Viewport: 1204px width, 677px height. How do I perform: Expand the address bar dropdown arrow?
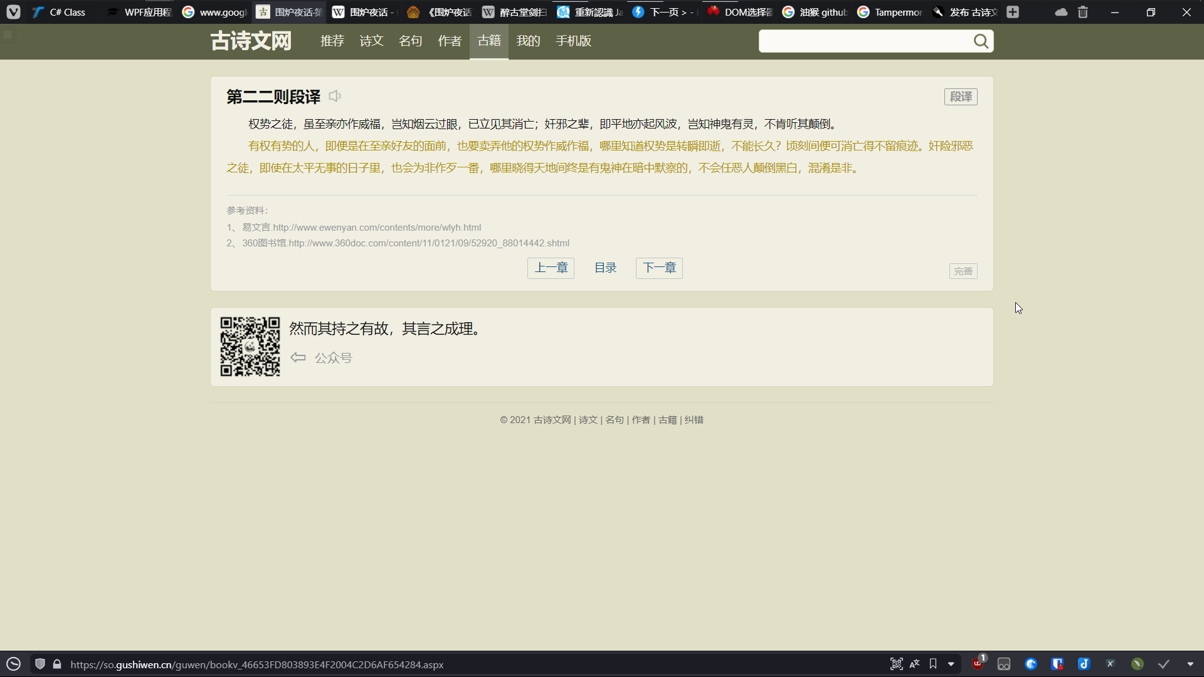(x=951, y=664)
